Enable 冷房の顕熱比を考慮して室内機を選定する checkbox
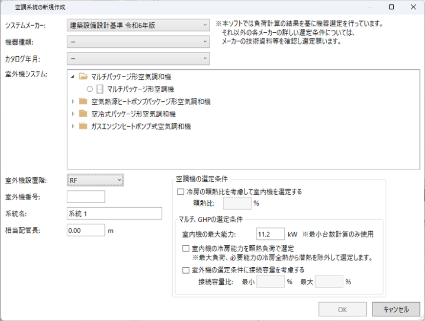425x321 pixels. 181,192
